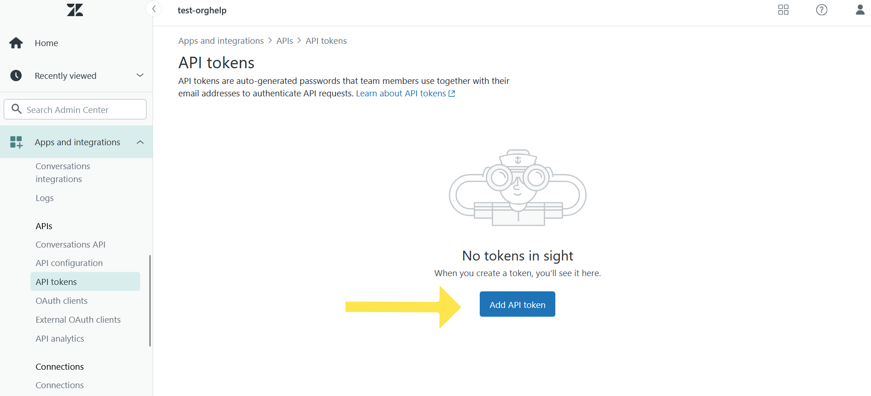Select API analytics in the sidebar
This screenshot has width=871, height=396.
point(60,338)
